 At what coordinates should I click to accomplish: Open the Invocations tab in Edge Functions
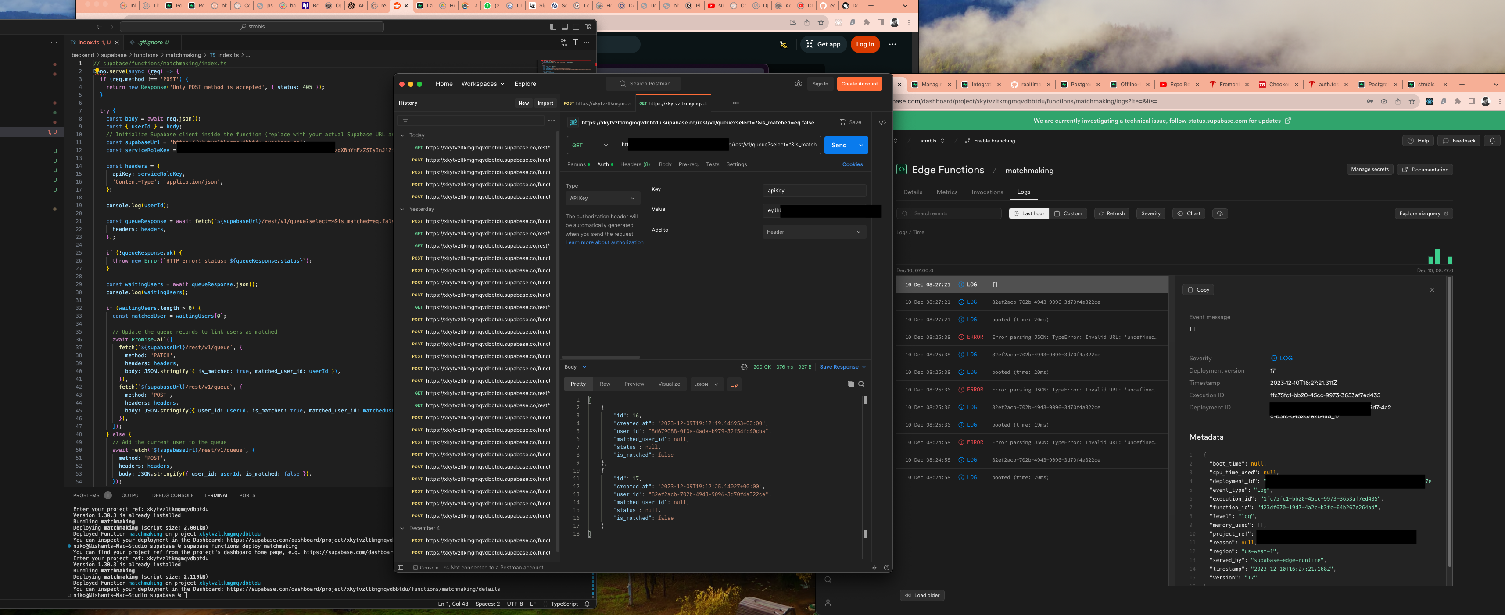[987, 192]
